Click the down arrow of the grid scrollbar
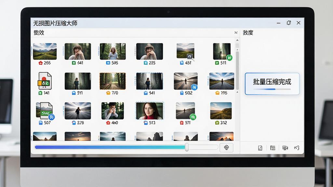 click(x=237, y=92)
